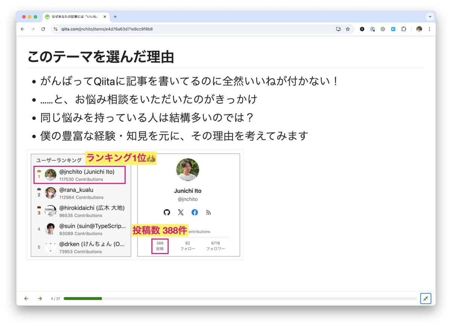This screenshot has height=327, width=452.
Task: Click the GitHub icon under Junichi Ito
Action: click(167, 212)
